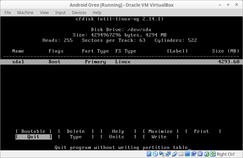The width and height of the screenshot is (243, 158).
Task: Select the Print option in cfdisk
Action: (203, 131)
